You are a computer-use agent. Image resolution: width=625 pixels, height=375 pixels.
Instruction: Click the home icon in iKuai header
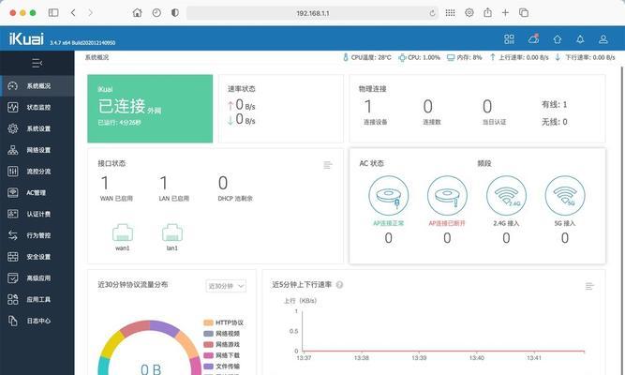[558, 39]
